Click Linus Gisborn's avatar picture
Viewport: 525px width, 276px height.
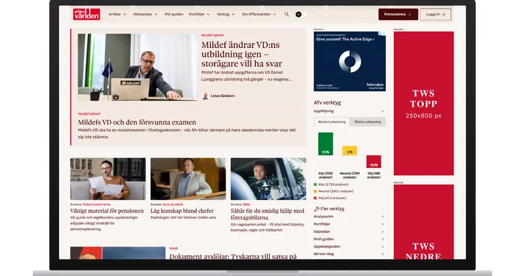pos(205,96)
